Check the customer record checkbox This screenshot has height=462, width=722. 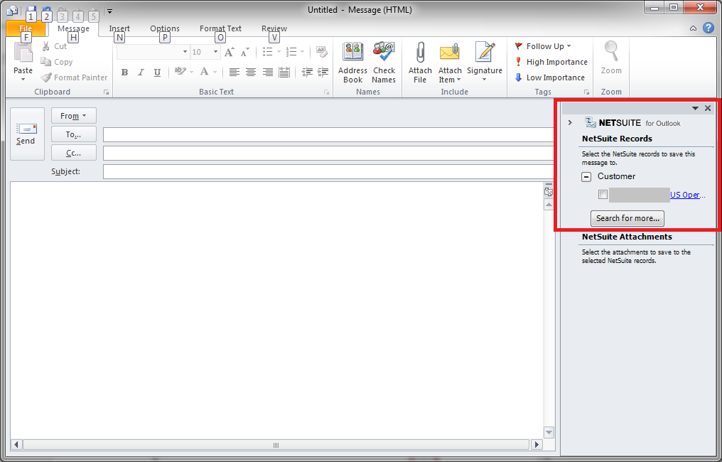[603, 194]
